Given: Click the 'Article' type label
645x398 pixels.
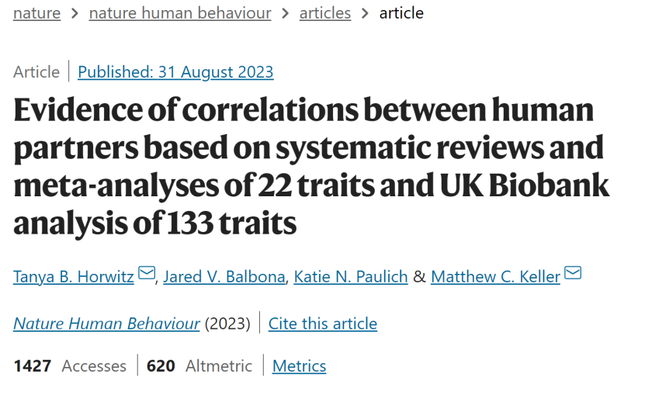Looking at the screenshot, I should click(36, 72).
